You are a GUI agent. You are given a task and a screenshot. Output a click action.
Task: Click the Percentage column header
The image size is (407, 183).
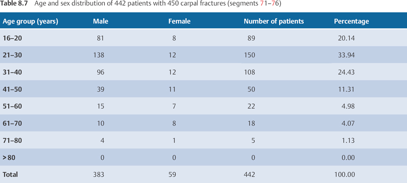[351, 22]
